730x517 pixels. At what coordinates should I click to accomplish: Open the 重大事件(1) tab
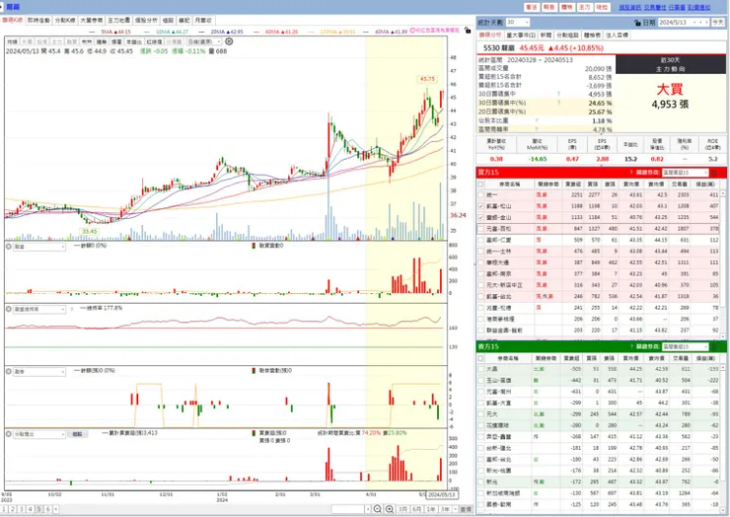(521, 35)
